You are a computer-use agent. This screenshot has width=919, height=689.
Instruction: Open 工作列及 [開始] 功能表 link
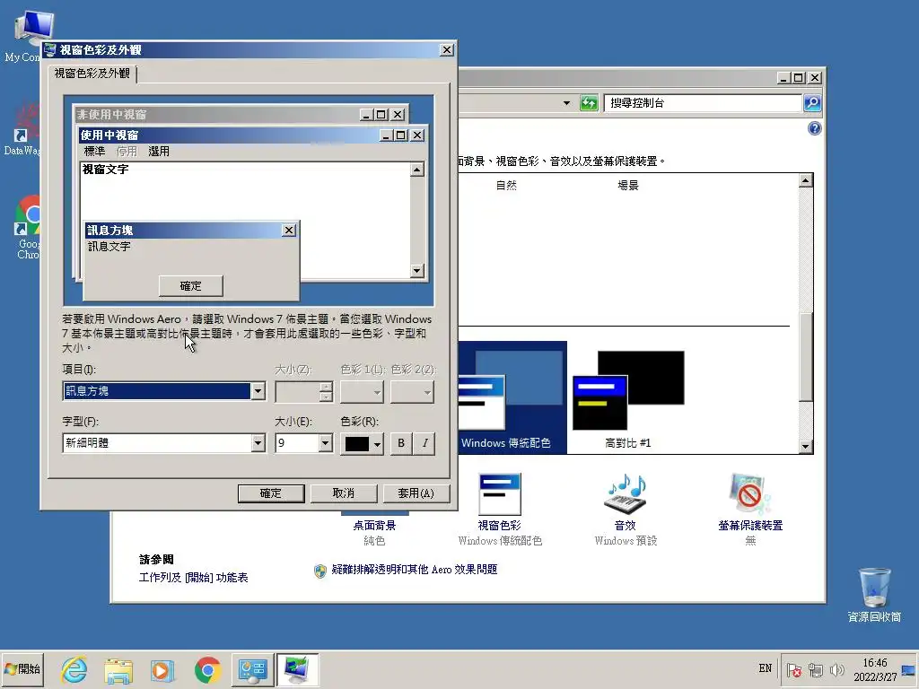tap(194, 578)
